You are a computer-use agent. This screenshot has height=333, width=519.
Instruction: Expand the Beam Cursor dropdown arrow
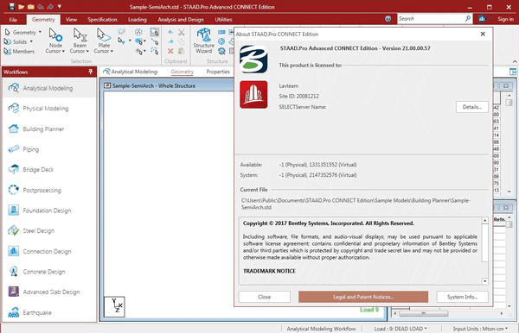pyautogui.click(x=87, y=51)
